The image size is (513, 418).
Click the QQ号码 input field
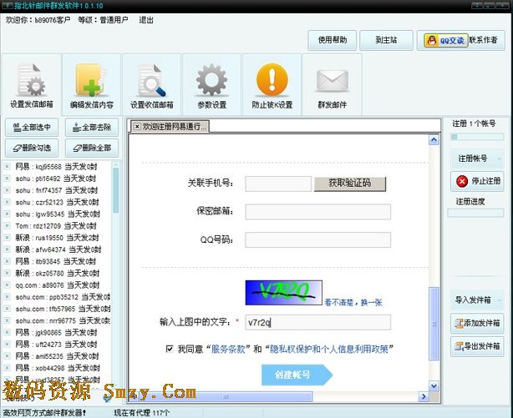(x=318, y=240)
